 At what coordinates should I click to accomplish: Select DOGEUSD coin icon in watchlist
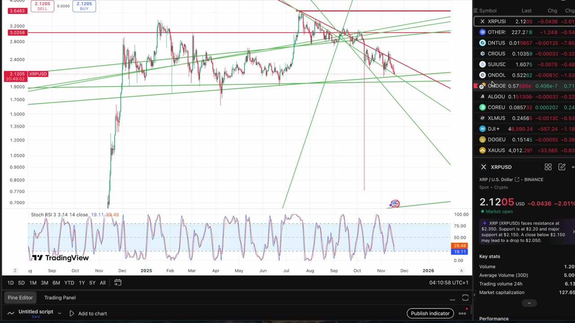(x=482, y=140)
